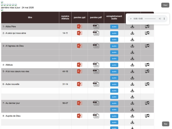Open PDF for A celui qui nous aime

click(x=96, y=33)
